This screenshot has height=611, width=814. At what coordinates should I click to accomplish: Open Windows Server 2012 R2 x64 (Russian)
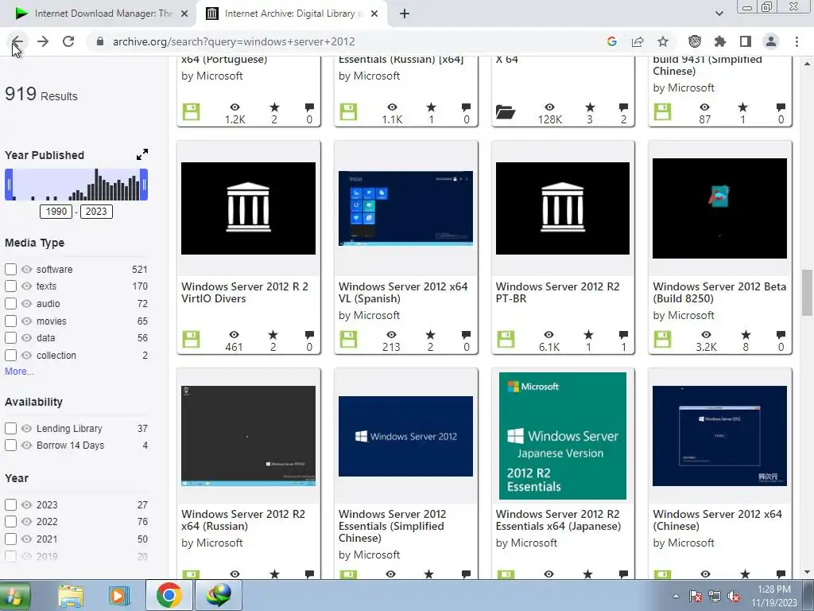pyautogui.click(x=243, y=520)
